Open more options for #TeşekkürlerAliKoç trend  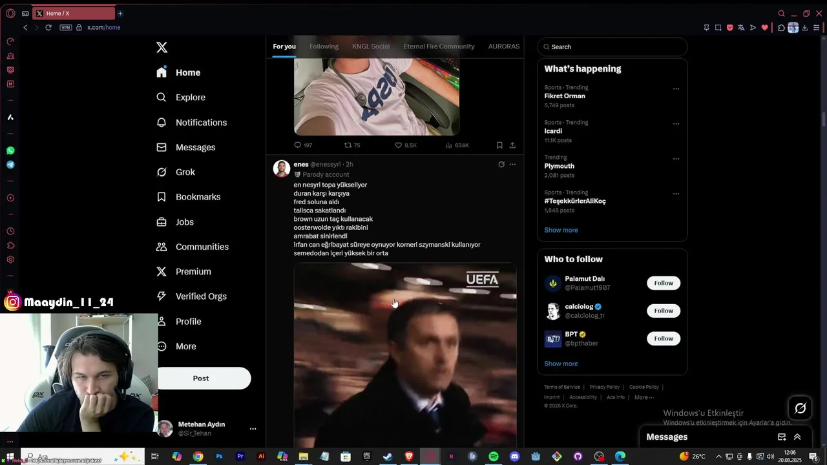[x=676, y=193]
